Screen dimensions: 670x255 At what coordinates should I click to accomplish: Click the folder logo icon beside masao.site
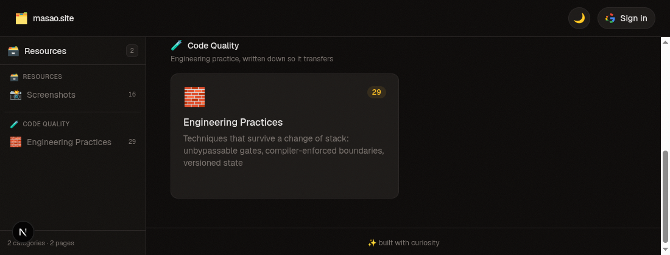click(21, 18)
